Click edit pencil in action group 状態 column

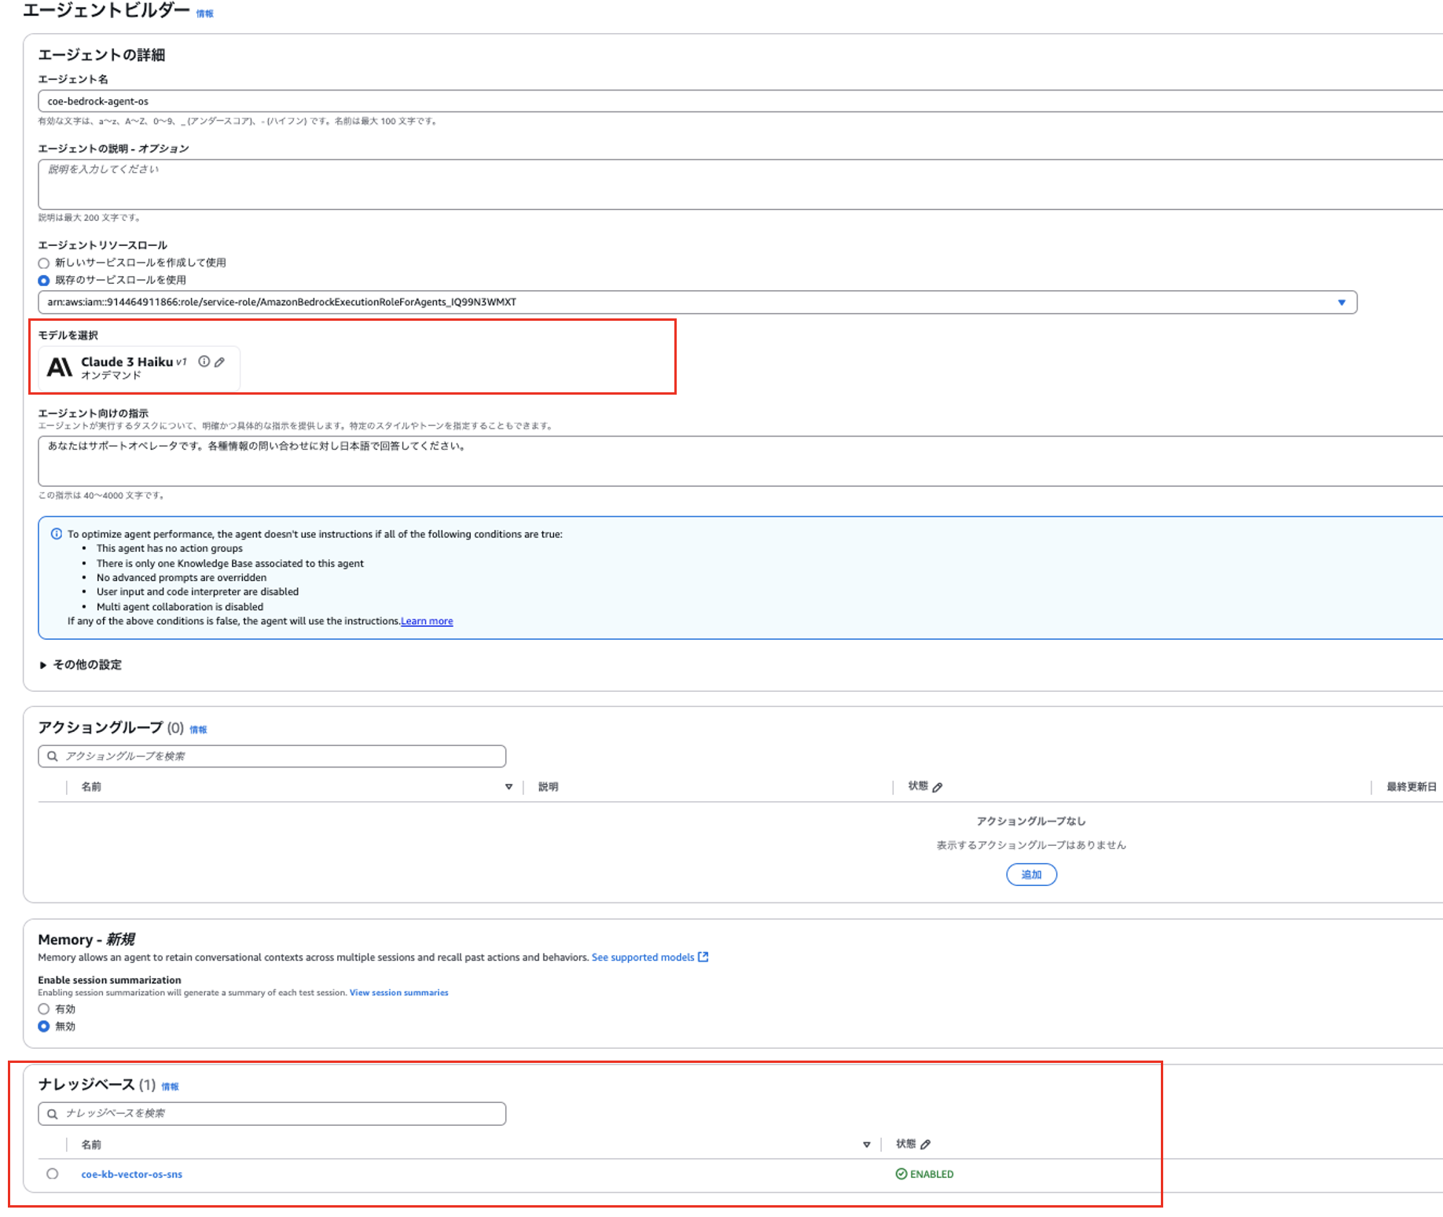tap(938, 787)
